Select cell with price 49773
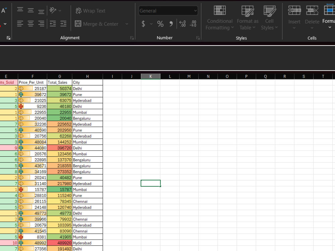 (x=32, y=213)
